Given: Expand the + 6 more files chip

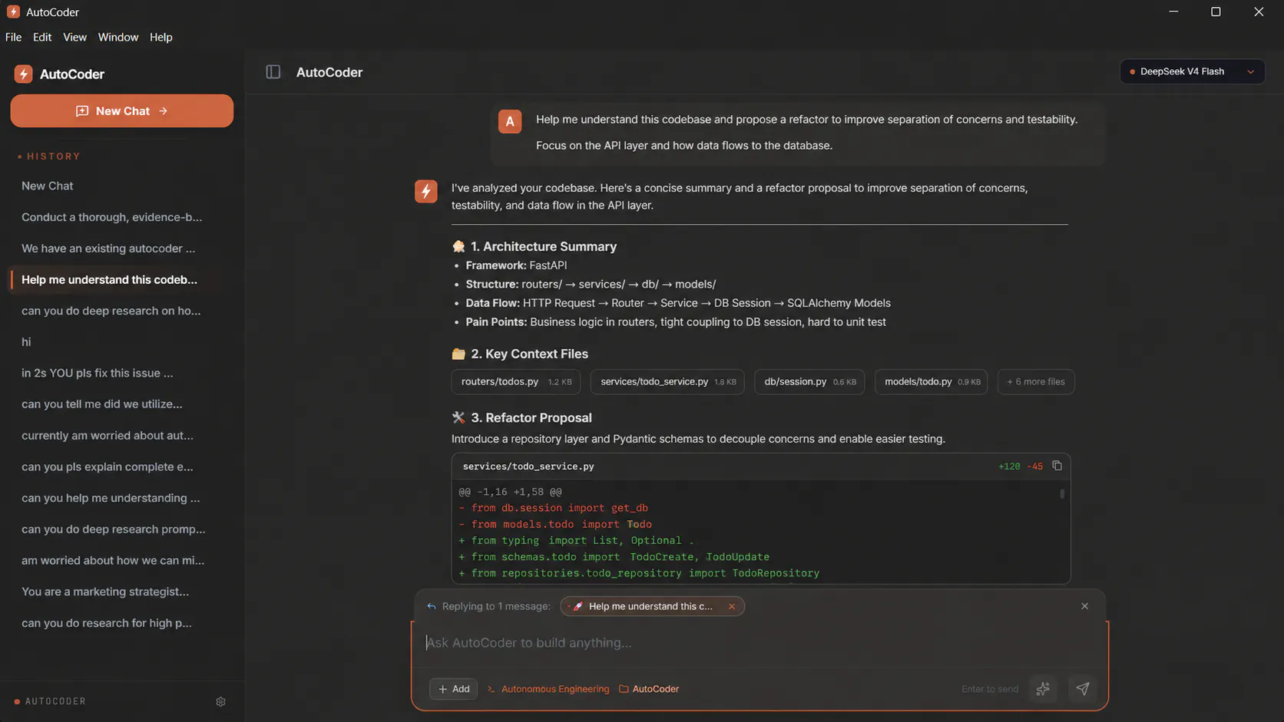Looking at the screenshot, I should (x=1036, y=381).
